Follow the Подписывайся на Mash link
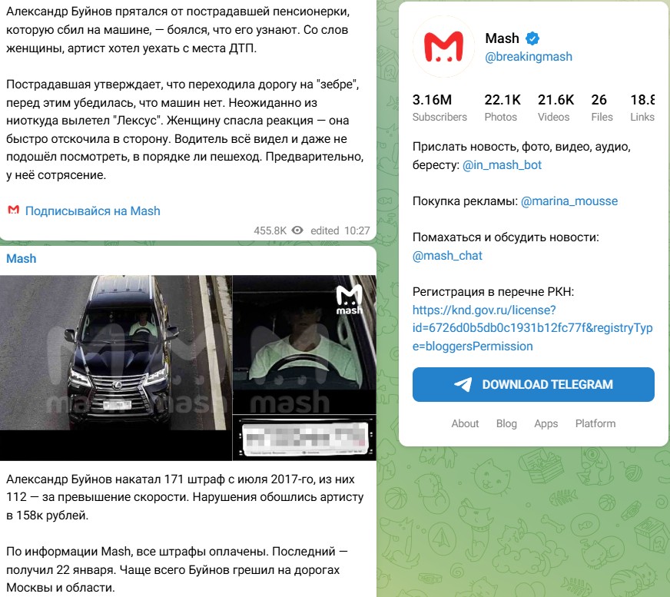Screen dimensions: 670x597 (x=93, y=211)
